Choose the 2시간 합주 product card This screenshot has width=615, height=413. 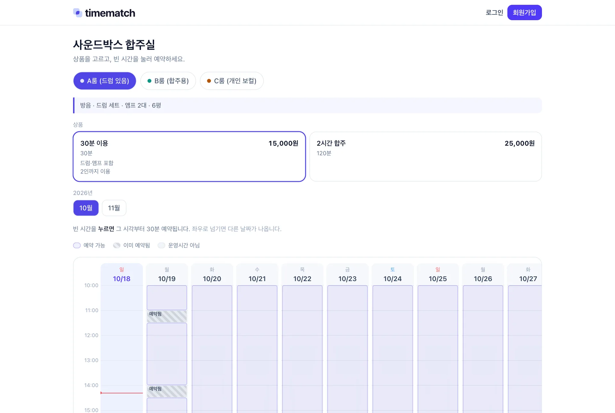click(426, 157)
